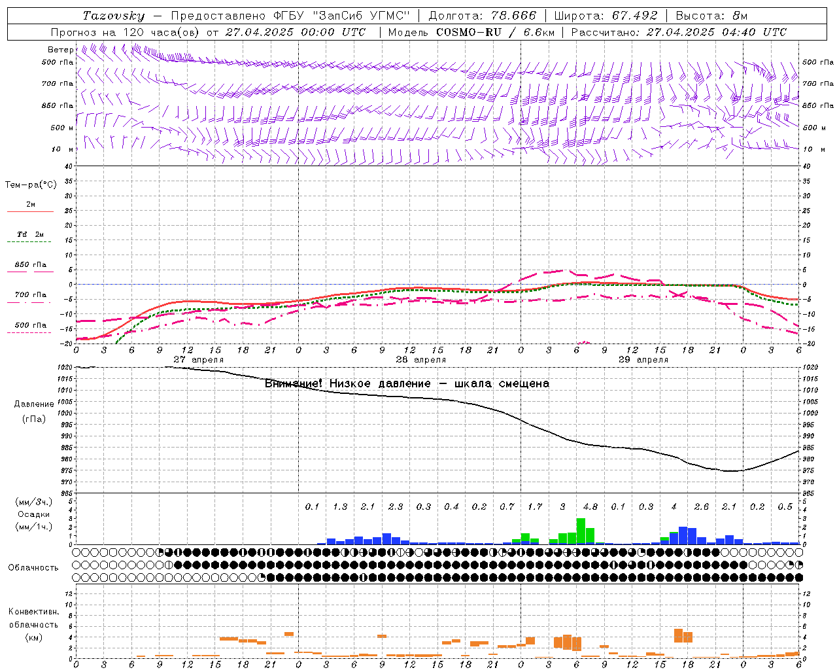837x670 pixels.
Task: Click the "700 гПа" entry in the temperature legend
Action: (x=31, y=295)
